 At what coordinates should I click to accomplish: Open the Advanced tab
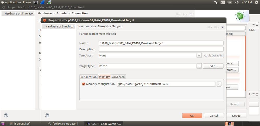118,77
